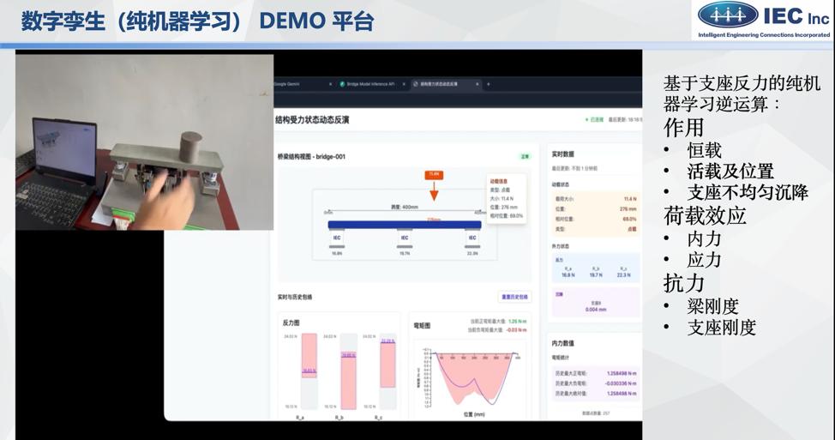
Task: Click the R_b reaction force bar
Action: coord(347,371)
